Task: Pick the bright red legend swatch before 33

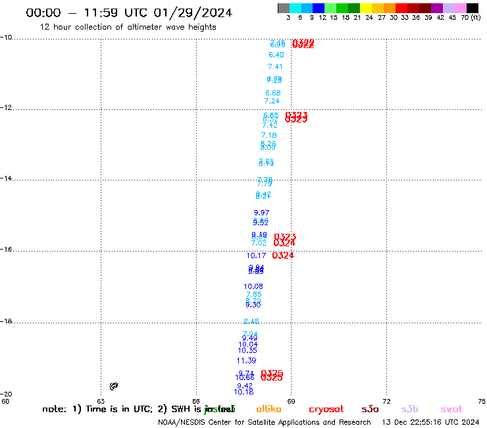Action: pos(401,8)
